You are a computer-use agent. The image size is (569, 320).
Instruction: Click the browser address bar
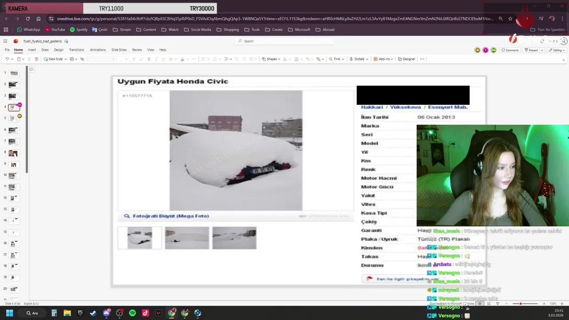coord(275,19)
